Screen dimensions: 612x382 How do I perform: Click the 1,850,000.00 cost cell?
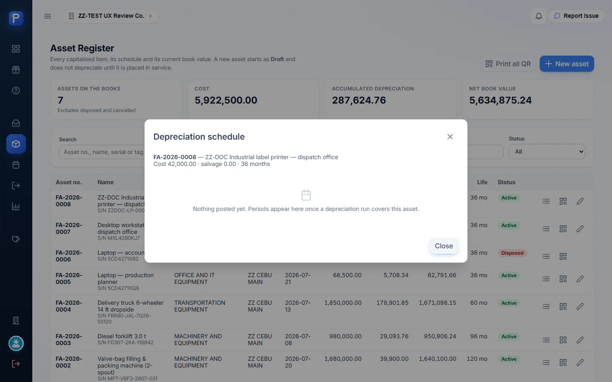(x=343, y=303)
